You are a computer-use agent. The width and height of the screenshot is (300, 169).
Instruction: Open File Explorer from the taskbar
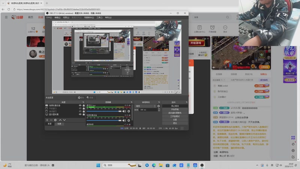(161, 165)
